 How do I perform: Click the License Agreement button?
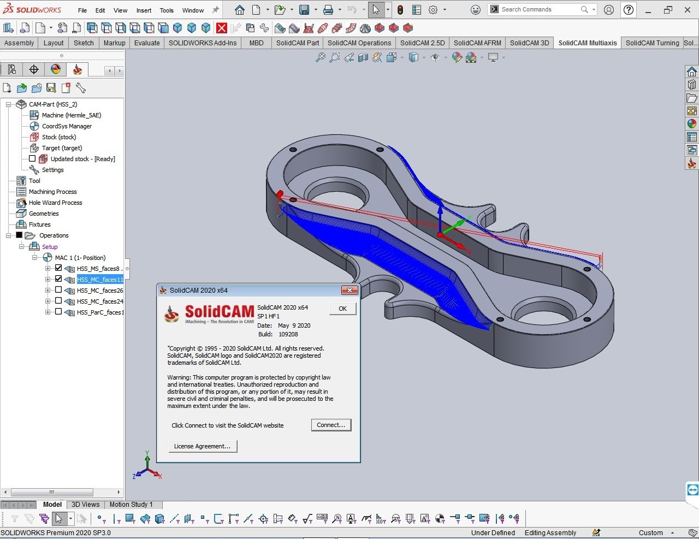(x=202, y=446)
